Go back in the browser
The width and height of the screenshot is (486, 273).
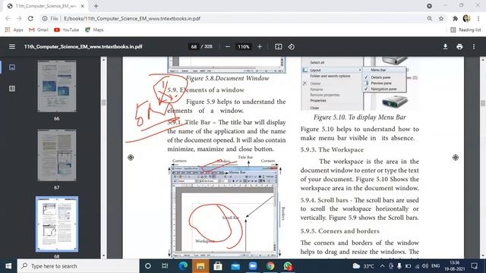[x=8, y=18]
